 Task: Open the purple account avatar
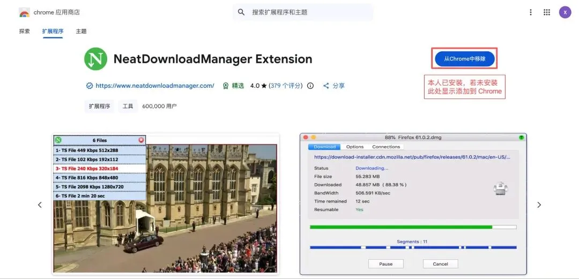tap(565, 12)
